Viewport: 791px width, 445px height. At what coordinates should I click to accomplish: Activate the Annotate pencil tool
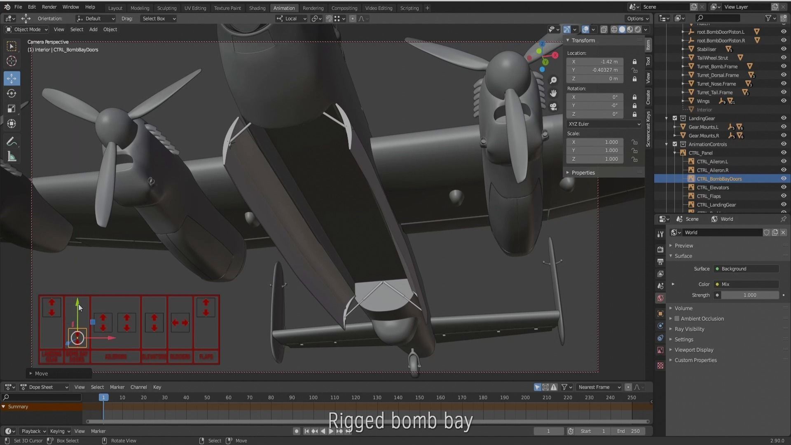12,142
